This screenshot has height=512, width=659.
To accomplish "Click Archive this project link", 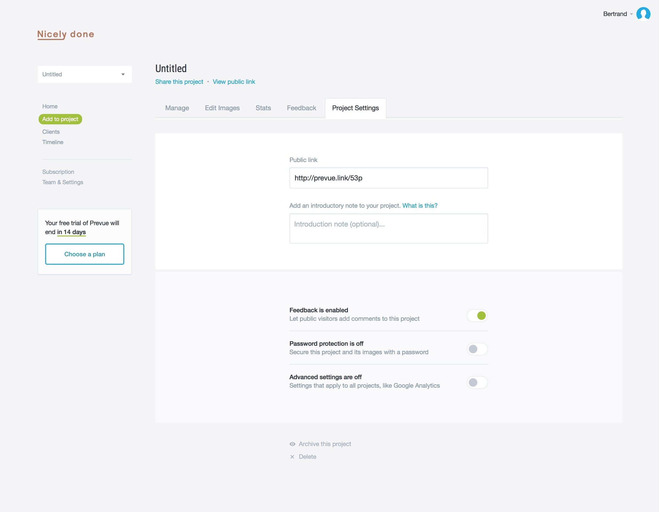I will pyautogui.click(x=325, y=444).
